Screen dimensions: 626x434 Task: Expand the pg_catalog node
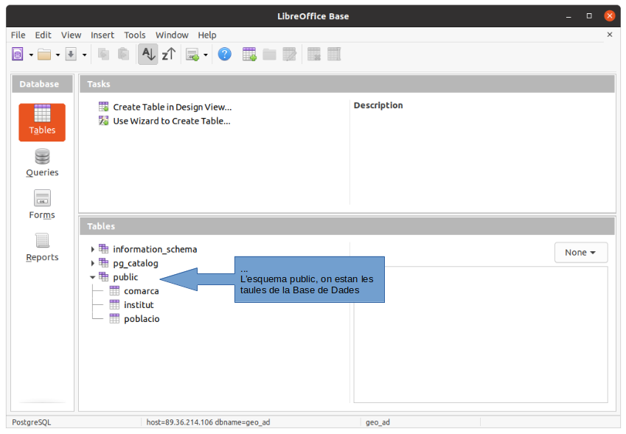point(93,263)
